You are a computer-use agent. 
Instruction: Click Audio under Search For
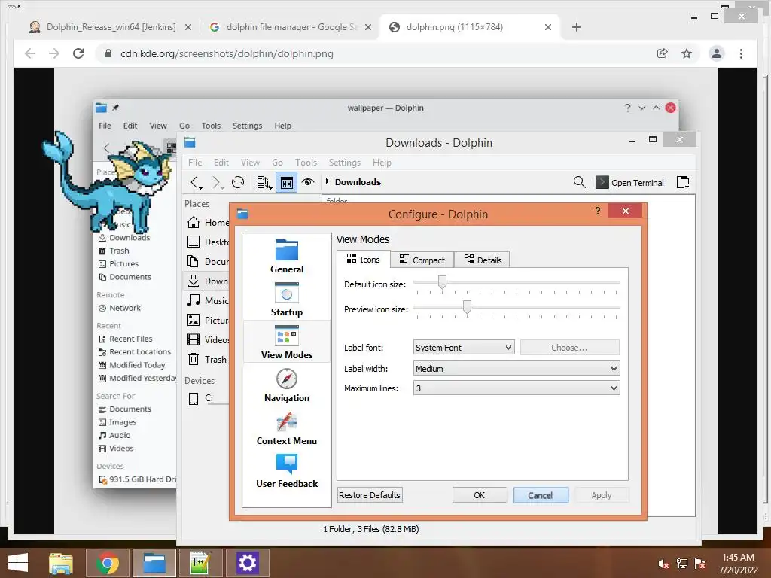pos(114,436)
